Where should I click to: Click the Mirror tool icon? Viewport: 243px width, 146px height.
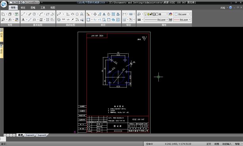pyautogui.click(x=104, y=14)
